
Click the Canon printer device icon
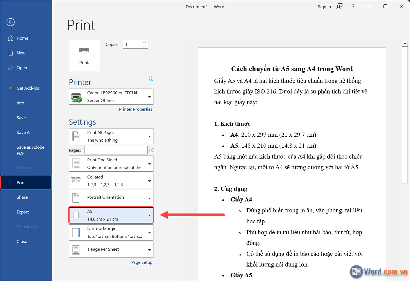click(x=76, y=97)
